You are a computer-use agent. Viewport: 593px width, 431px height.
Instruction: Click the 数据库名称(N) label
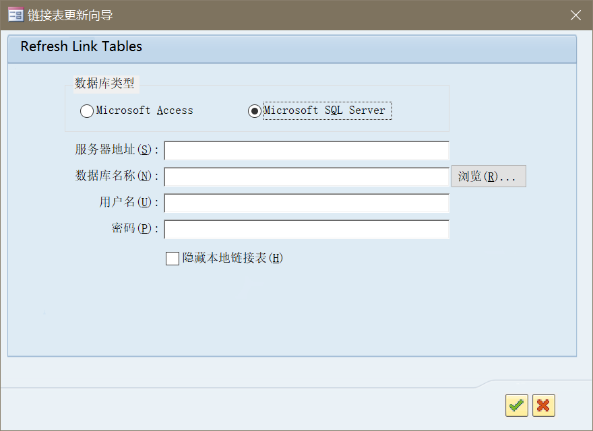tap(117, 176)
